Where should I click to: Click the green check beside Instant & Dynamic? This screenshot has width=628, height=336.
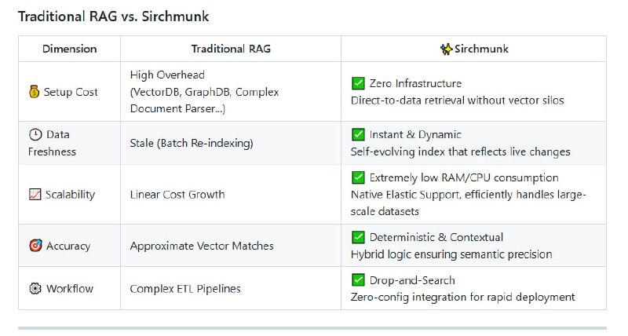[358, 134]
